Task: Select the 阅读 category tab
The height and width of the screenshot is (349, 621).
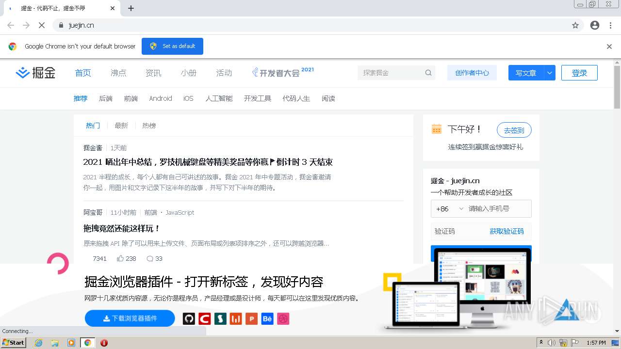Action: tap(328, 98)
